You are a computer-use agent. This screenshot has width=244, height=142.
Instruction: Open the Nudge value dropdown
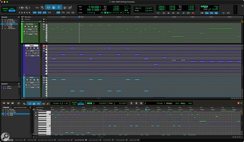152,11
